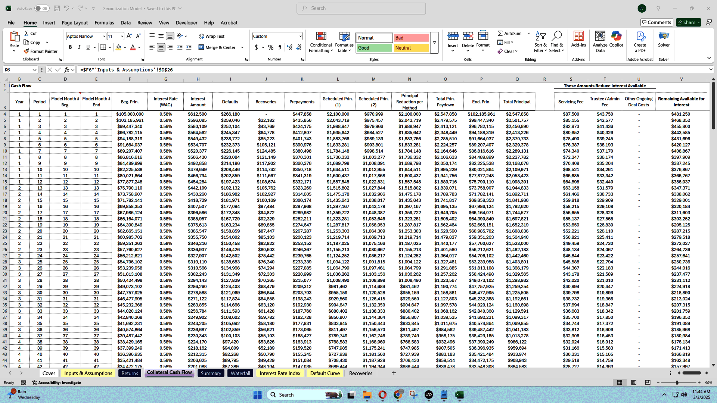Toggle center horizontal alignment

point(161,47)
